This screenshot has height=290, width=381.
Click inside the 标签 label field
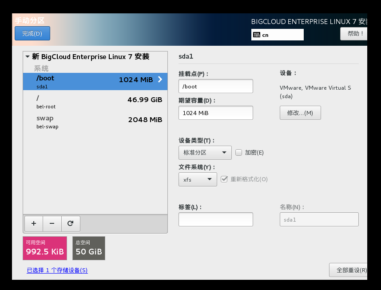[215, 219]
